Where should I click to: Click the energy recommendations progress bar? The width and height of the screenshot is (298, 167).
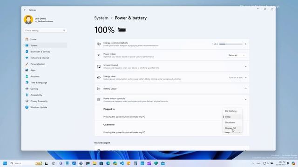click(231, 44)
